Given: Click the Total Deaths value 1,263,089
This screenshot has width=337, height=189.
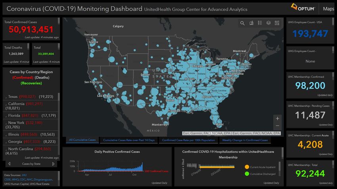Looking at the screenshot, I should pyautogui.click(x=16, y=54).
